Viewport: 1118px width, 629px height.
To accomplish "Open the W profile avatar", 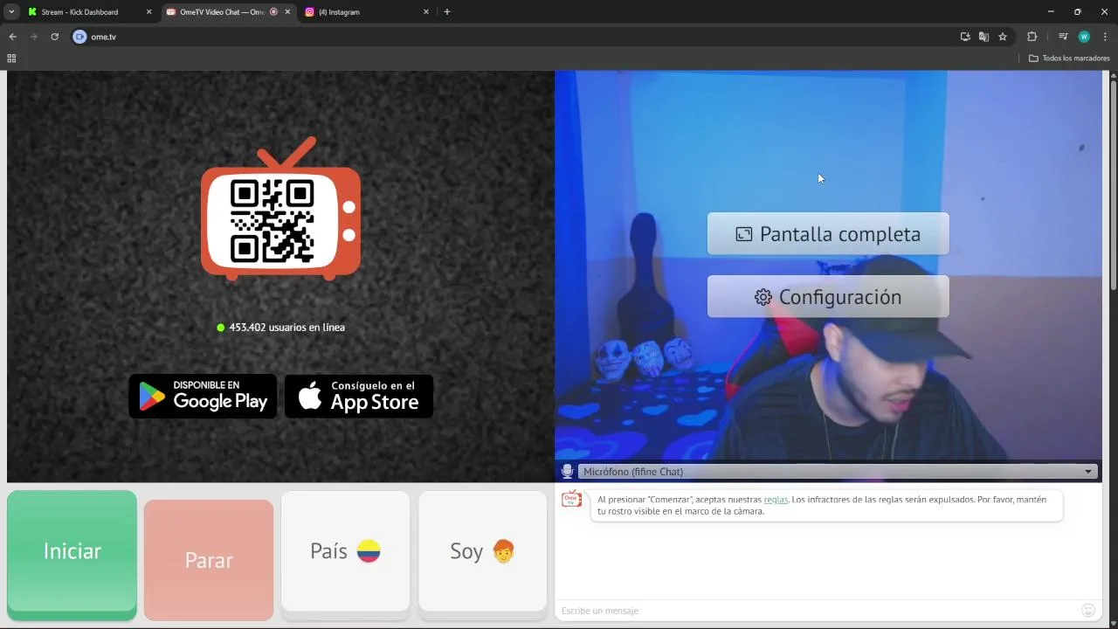I will (1084, 37).
